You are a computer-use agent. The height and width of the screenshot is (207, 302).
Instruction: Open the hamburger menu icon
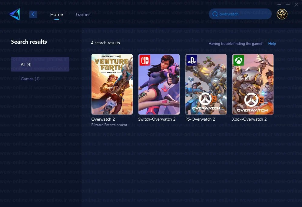[279, 5]
